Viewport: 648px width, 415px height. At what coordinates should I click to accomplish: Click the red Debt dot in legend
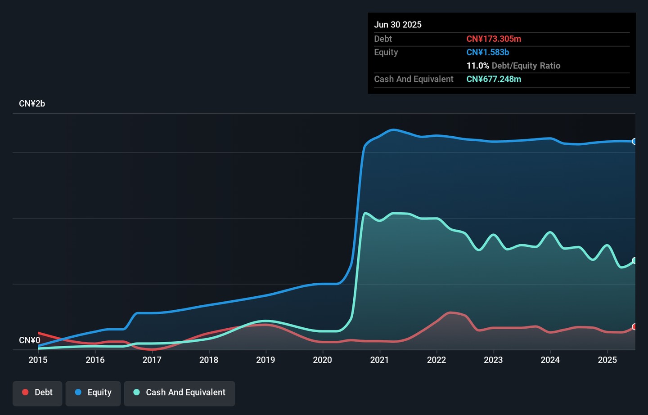click(25, 393)
